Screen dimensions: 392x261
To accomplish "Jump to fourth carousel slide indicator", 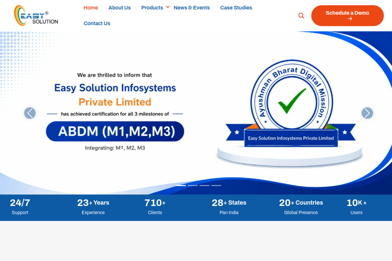I will tap(216, 185).
